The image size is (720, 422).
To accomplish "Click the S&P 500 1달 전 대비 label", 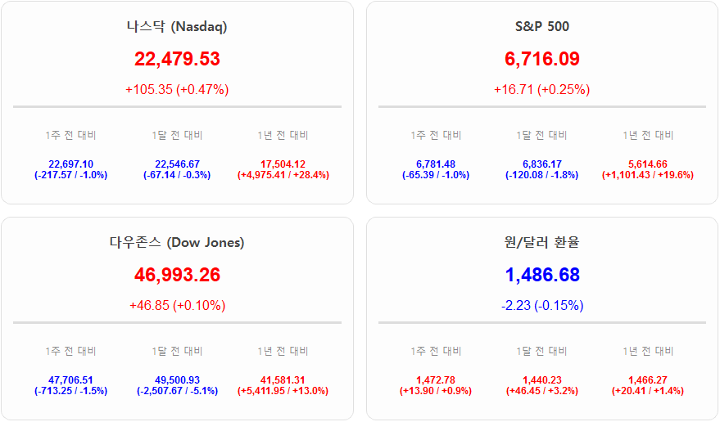I will tap(541, 135).
